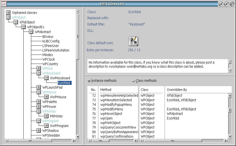This screenshot has height=146, width=236.
Task: Select wpMenuItemSelected method row
Action: pyautogui.click(x=116, y=100)
